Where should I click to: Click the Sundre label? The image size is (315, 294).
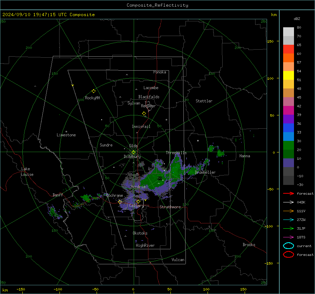click(106, 145)
